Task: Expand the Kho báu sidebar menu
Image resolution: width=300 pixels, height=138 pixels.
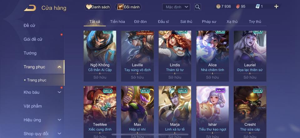Action: pos(59,92)
